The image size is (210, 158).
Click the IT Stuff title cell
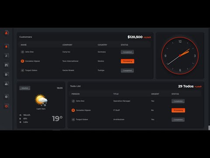116,110
